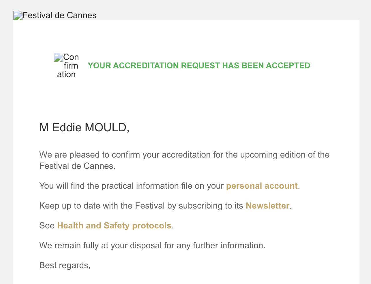This screenshot has width=371, height=284.
Task: Open the Health and Safety protocols link
Action: click(114, 226)
